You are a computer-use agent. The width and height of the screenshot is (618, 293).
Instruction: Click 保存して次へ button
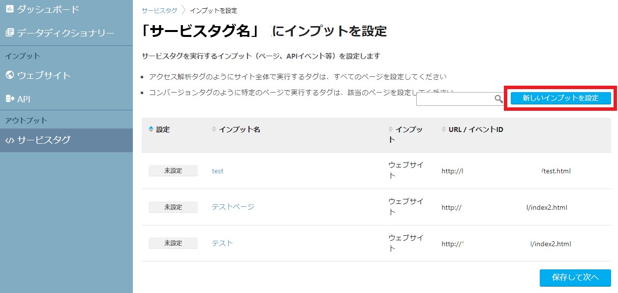click(x=575, y=277)
